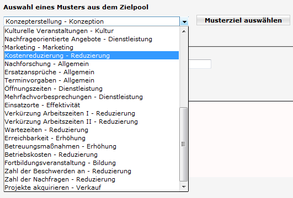
Task: Select Marketing - Marketing option
Action: [92, 47]
